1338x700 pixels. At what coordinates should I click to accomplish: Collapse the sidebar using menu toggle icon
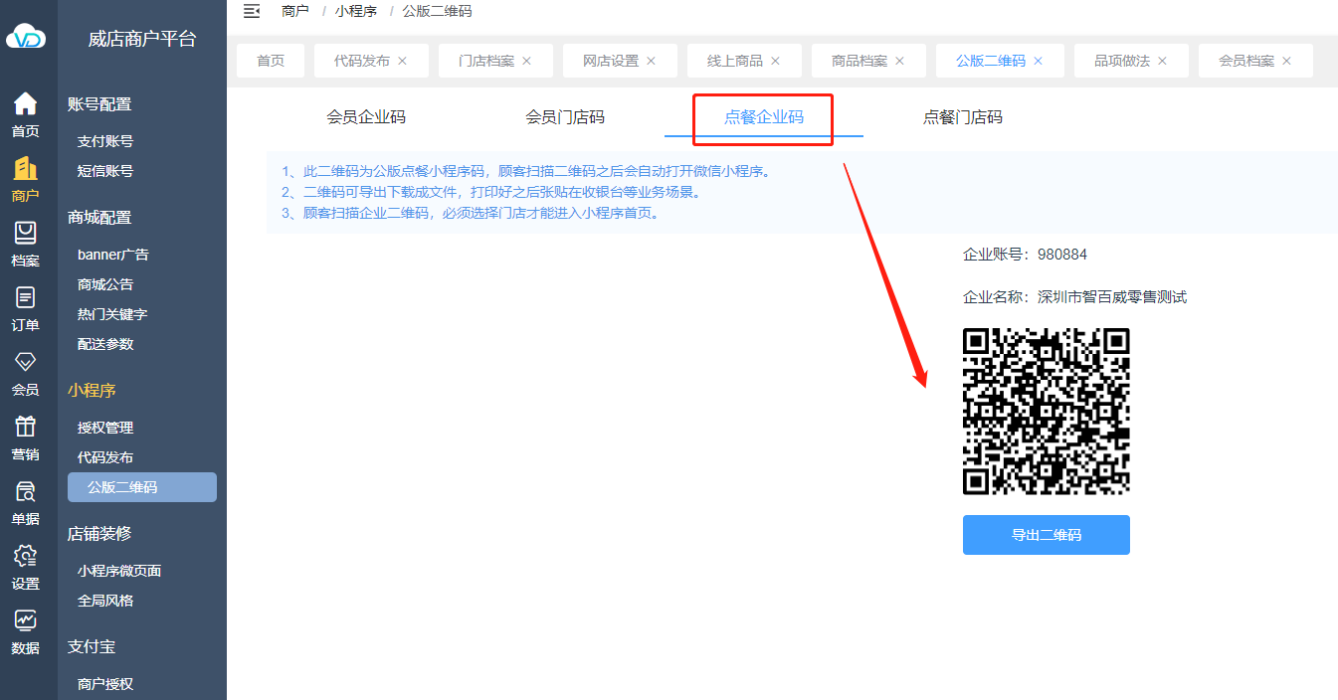coord(252,11)
